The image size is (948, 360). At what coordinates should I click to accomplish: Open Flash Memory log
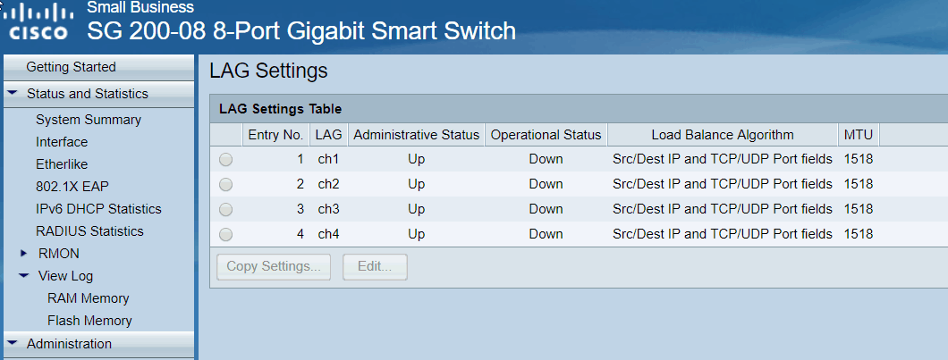coord(89,321)
